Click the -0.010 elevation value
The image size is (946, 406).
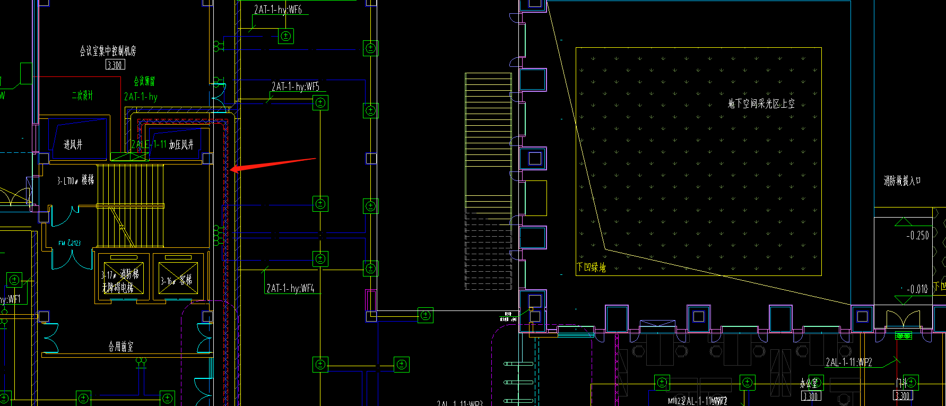[x=917, y=289]
